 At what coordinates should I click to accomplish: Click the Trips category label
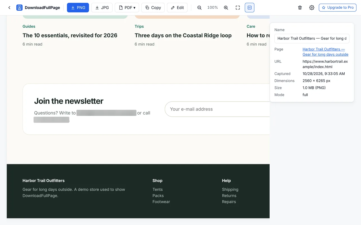(139, 26)
